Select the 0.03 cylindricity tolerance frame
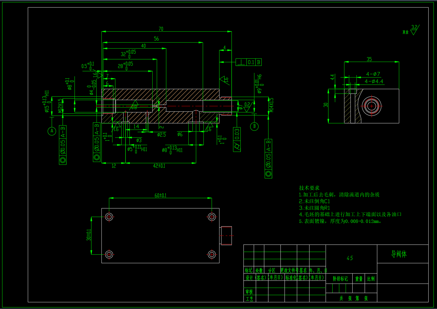Viewport: 437px width, 309px height. click(237, 139)
